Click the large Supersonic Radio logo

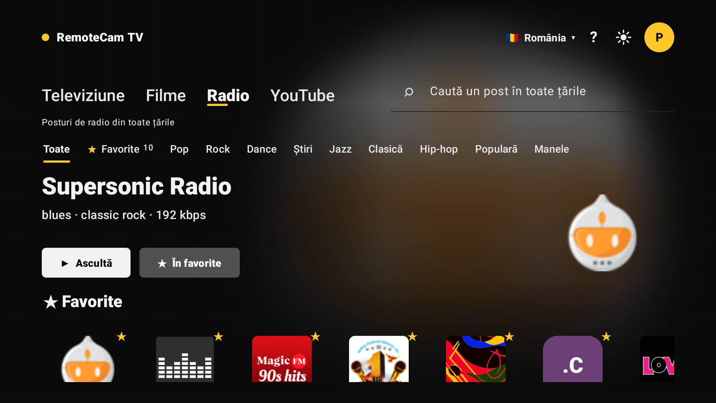[602, 233]
